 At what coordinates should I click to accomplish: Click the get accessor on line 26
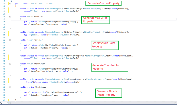click(26, 45)
